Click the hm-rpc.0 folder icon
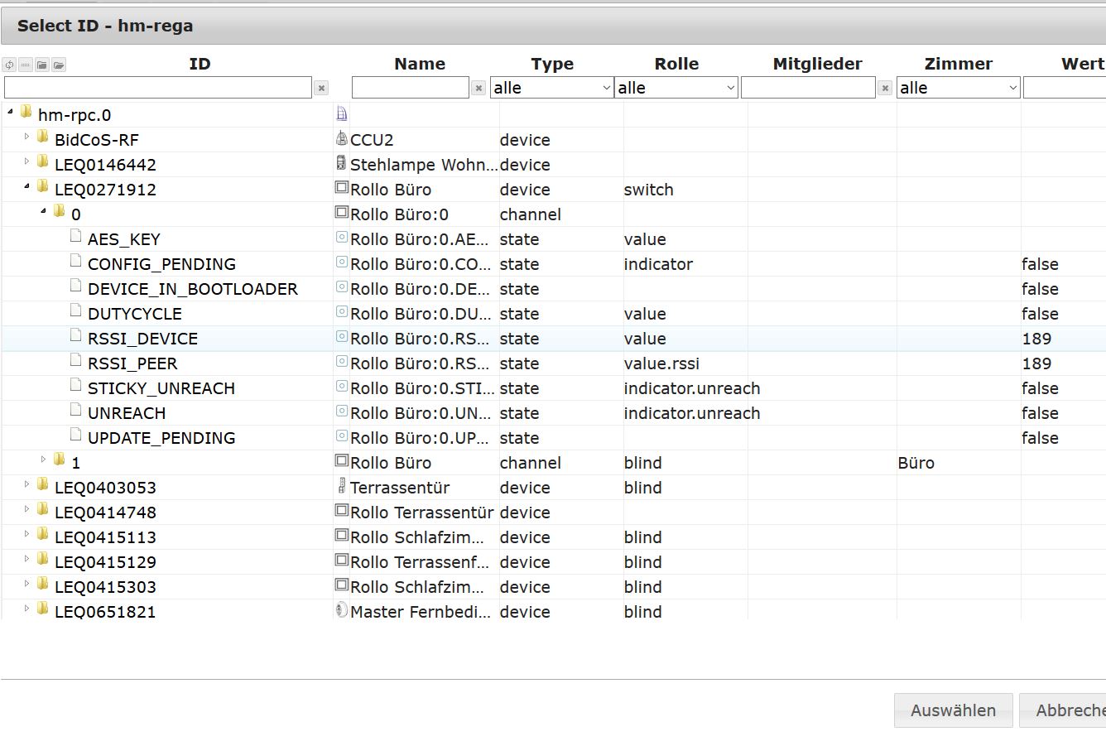 [26, 112]
